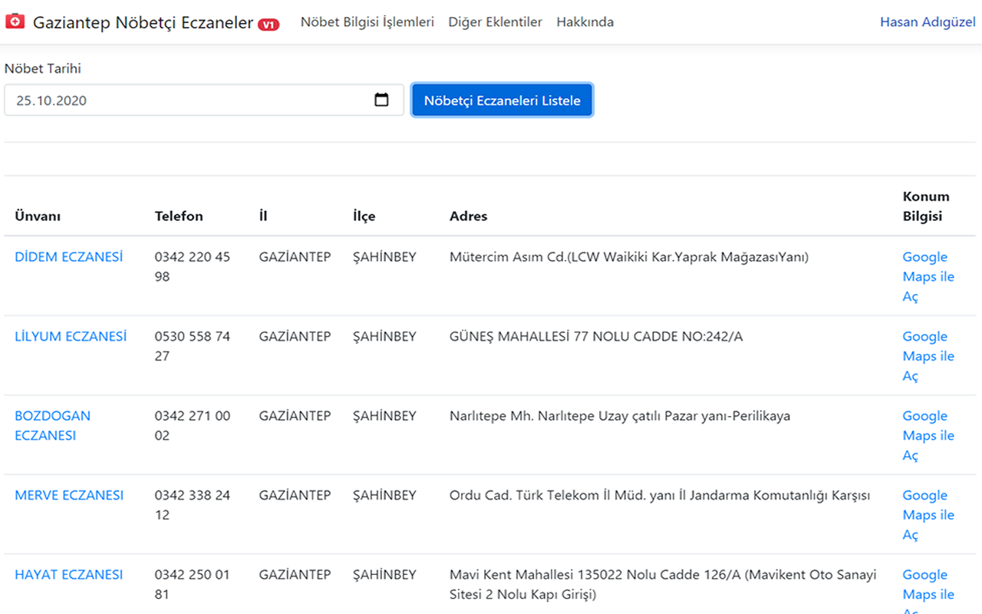Click the Hasan Adıgüzel link
The height and width of the screenshot is (614, 982).
(928, 22)
